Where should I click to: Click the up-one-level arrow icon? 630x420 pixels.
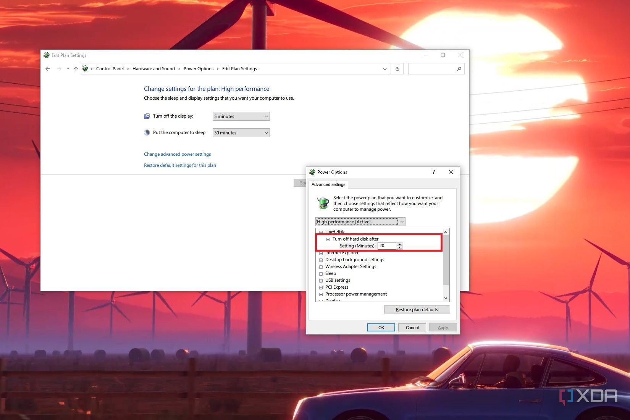pyautogui.click(x=76, y=69)
